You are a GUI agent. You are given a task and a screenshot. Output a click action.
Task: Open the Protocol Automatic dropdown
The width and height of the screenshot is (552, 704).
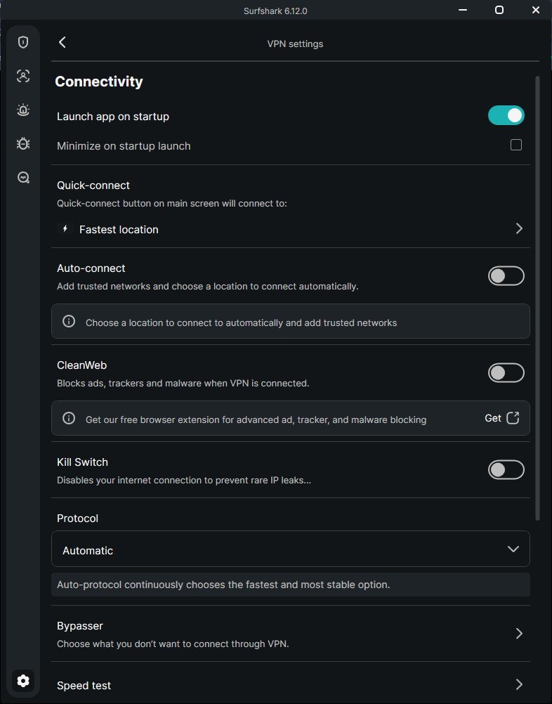coord(290,549)
